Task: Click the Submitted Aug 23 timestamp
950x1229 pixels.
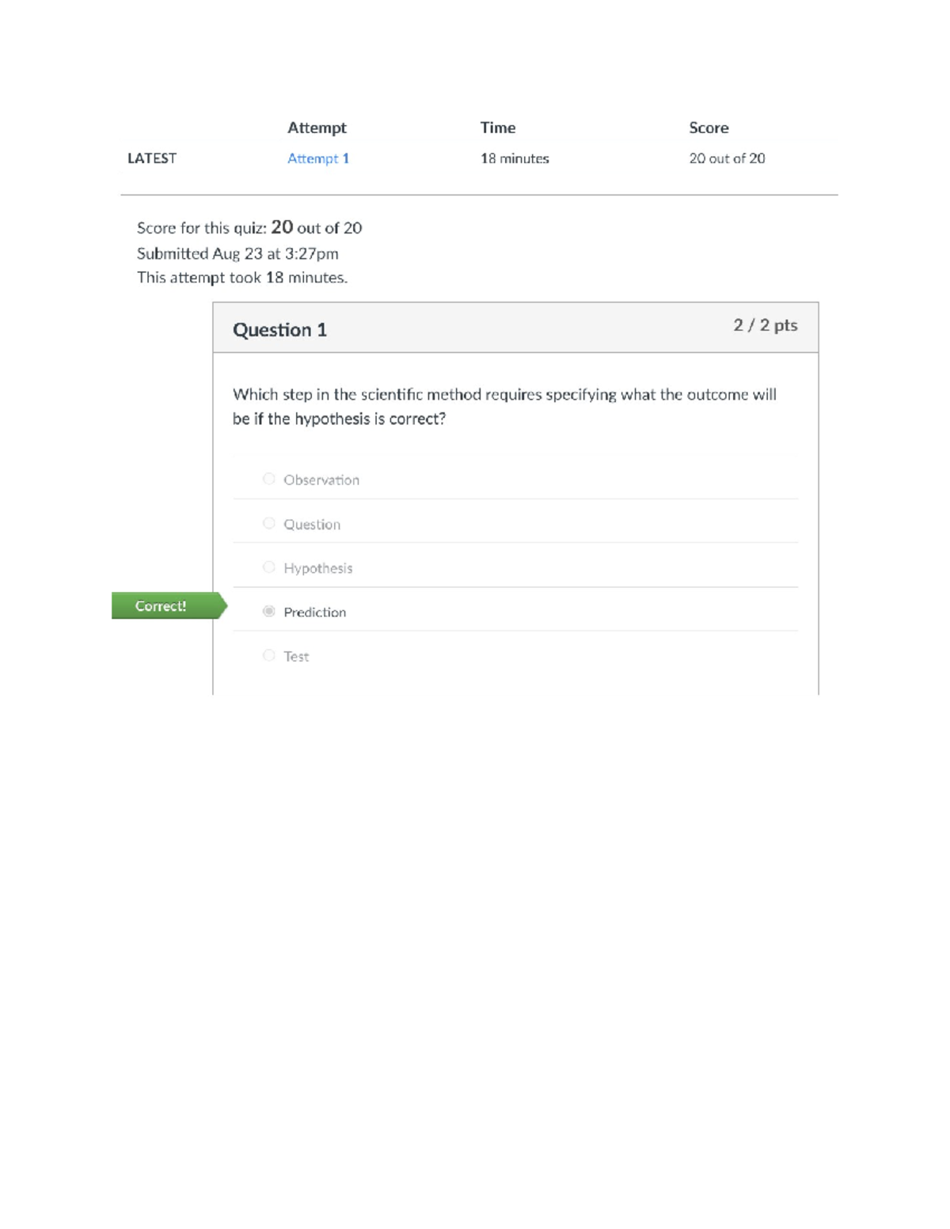Action: (x=237, y=253)
